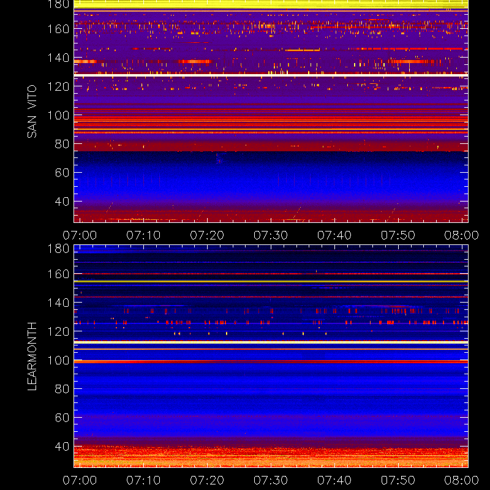Pick the 180 label on Learmonth axis

pos(58,249)
